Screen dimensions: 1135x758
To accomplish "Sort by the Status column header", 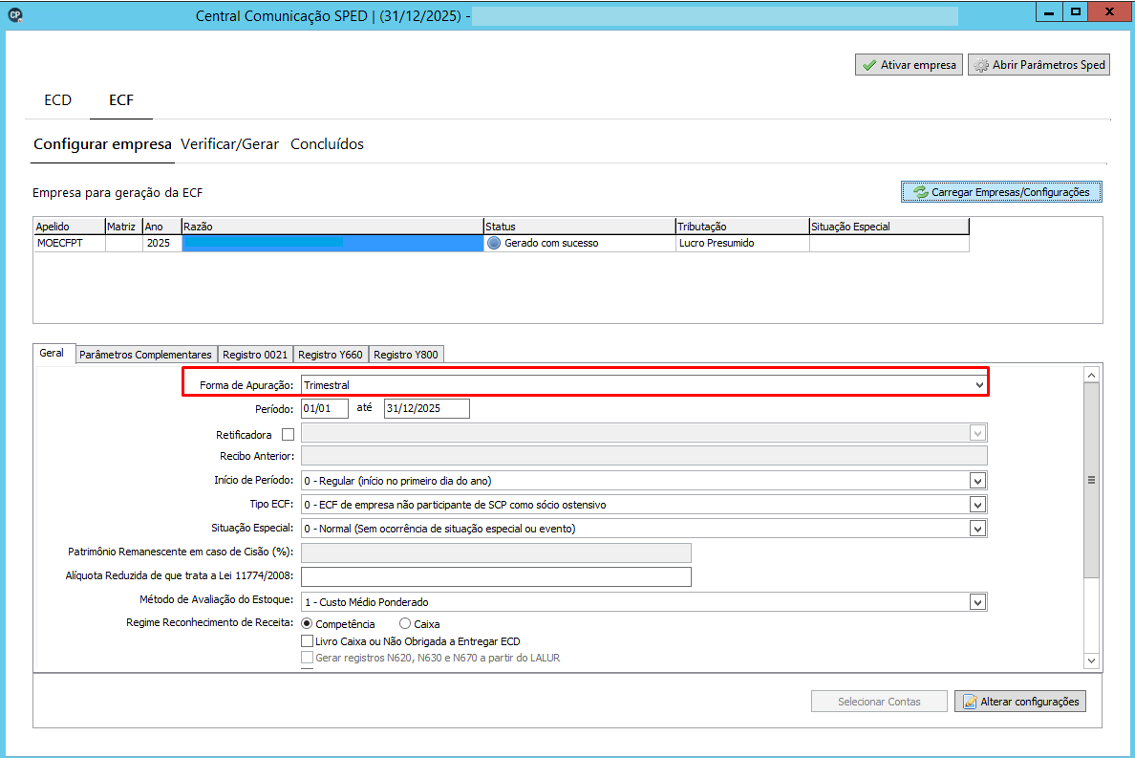I will [579, 227].
